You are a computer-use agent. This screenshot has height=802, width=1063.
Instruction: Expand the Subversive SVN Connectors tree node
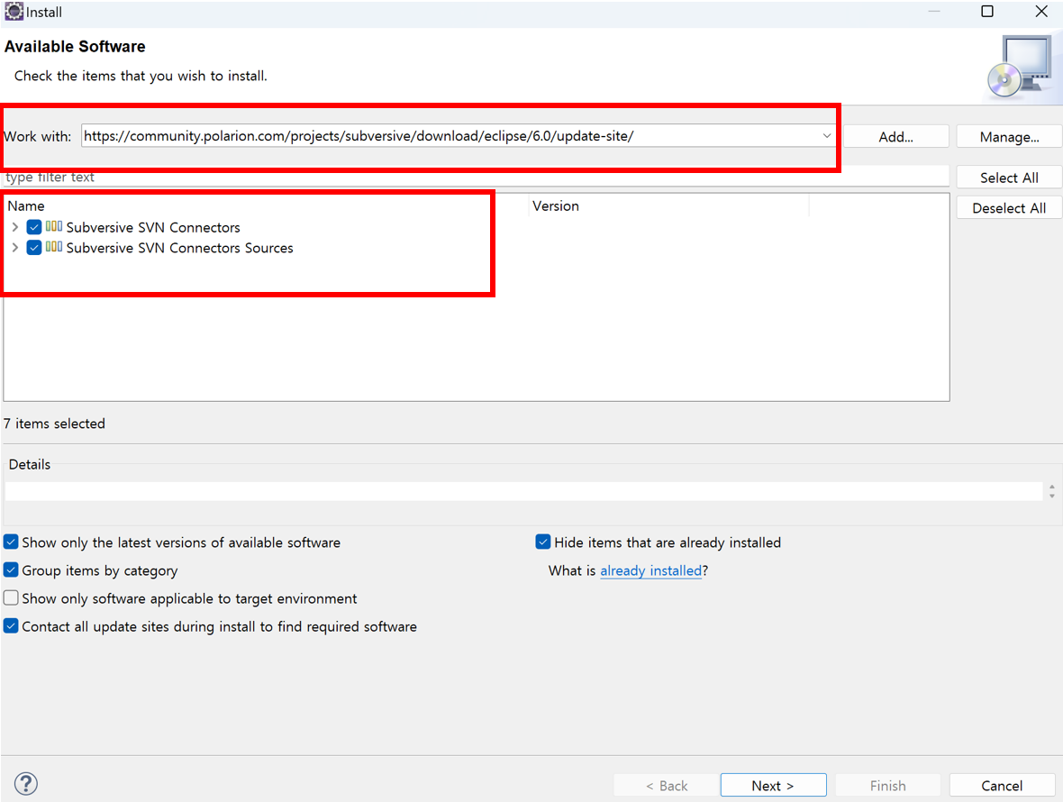coord(15,227)
